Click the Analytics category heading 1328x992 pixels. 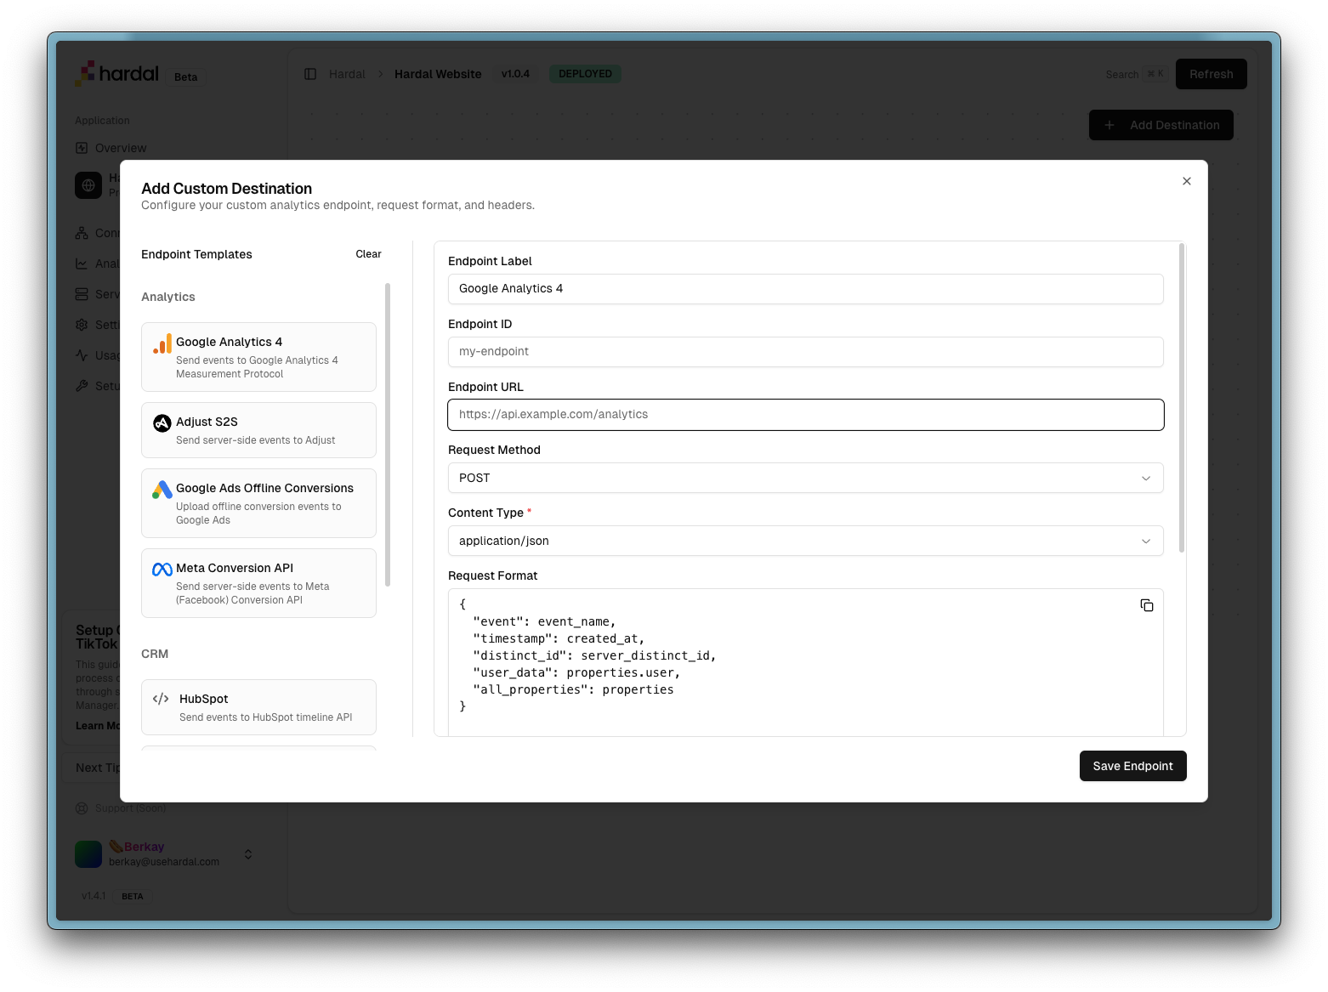(168, 297)
